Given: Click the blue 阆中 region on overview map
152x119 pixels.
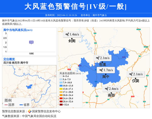Looking at the screenshot, I should [x=29, y=86].
